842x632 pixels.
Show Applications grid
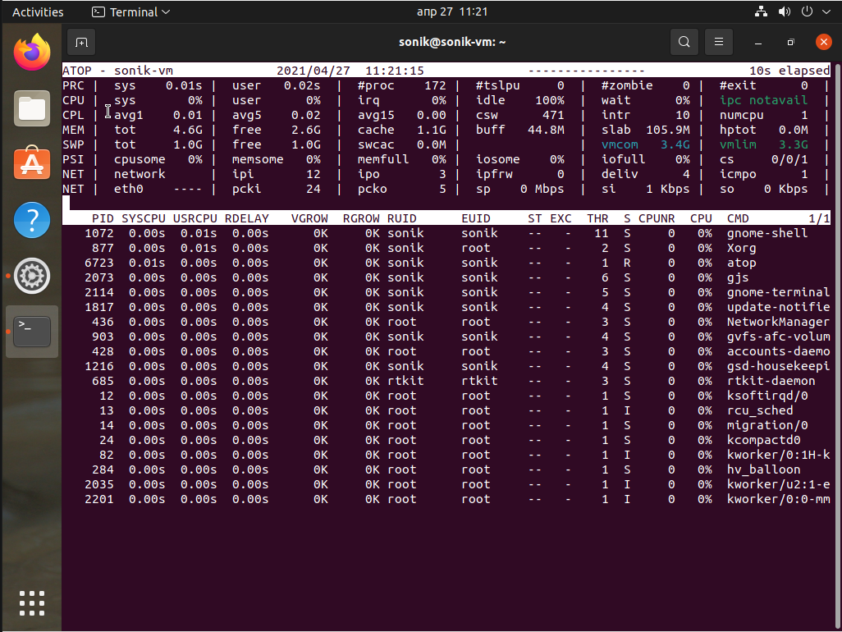point(32,602)
